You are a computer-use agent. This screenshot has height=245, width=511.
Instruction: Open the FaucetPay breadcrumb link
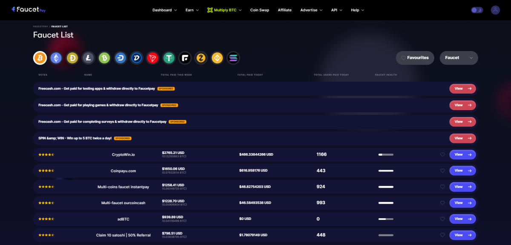coord(40,26)
